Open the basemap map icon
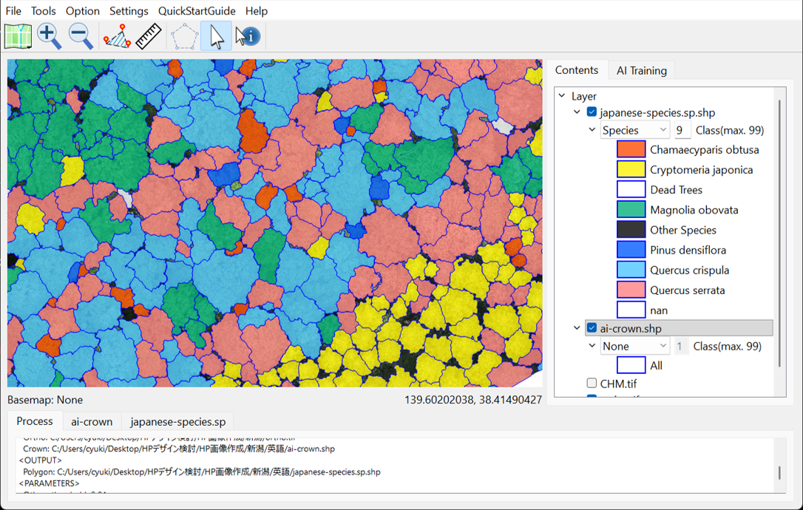Screen dimensions: 803x510 18,35
